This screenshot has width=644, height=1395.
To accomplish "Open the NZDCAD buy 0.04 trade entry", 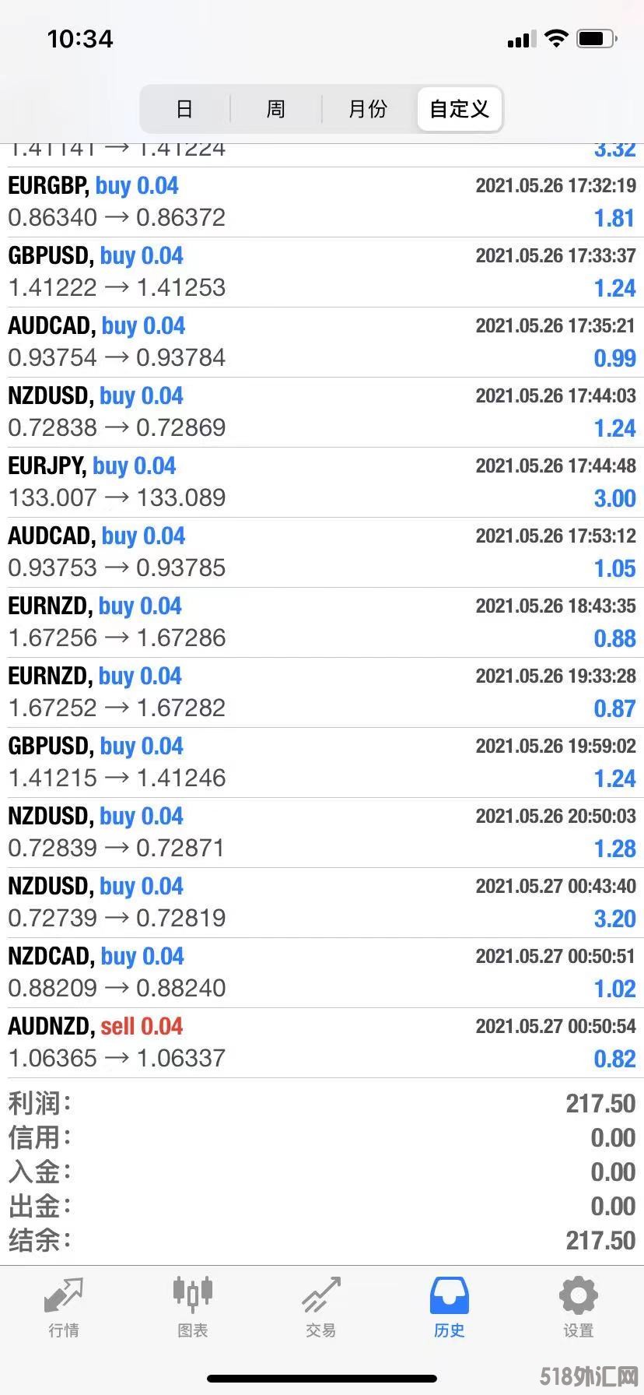I will pos(322,972).
